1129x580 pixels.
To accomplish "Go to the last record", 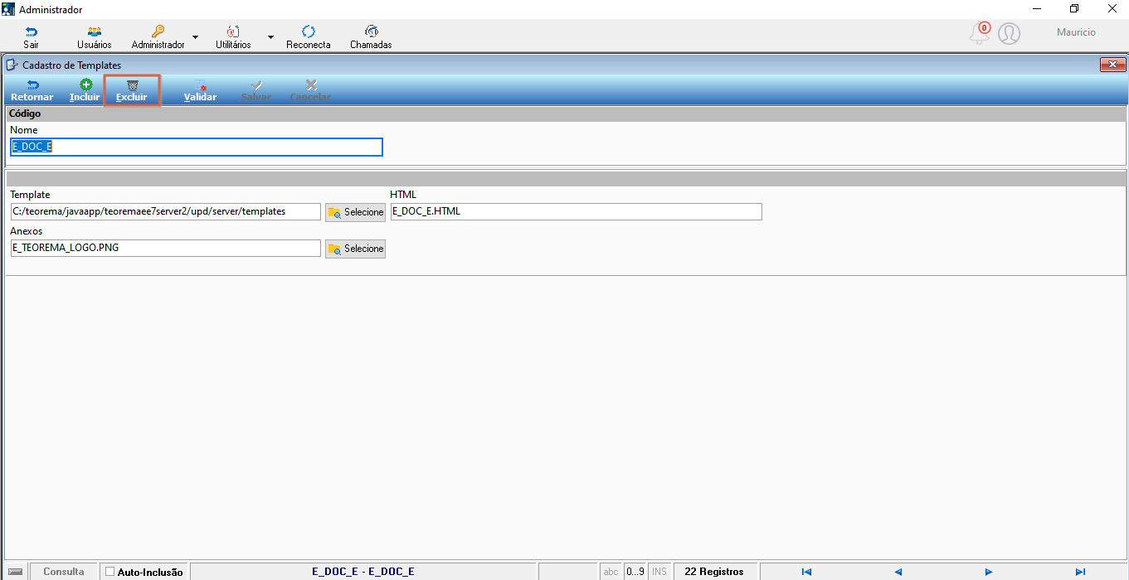I will 1080,572.
